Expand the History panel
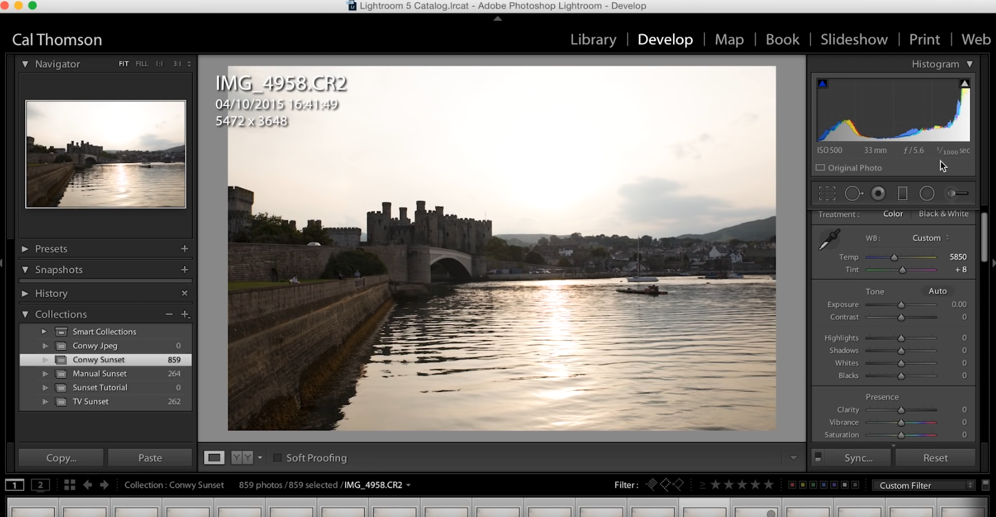 coord(25,293)
